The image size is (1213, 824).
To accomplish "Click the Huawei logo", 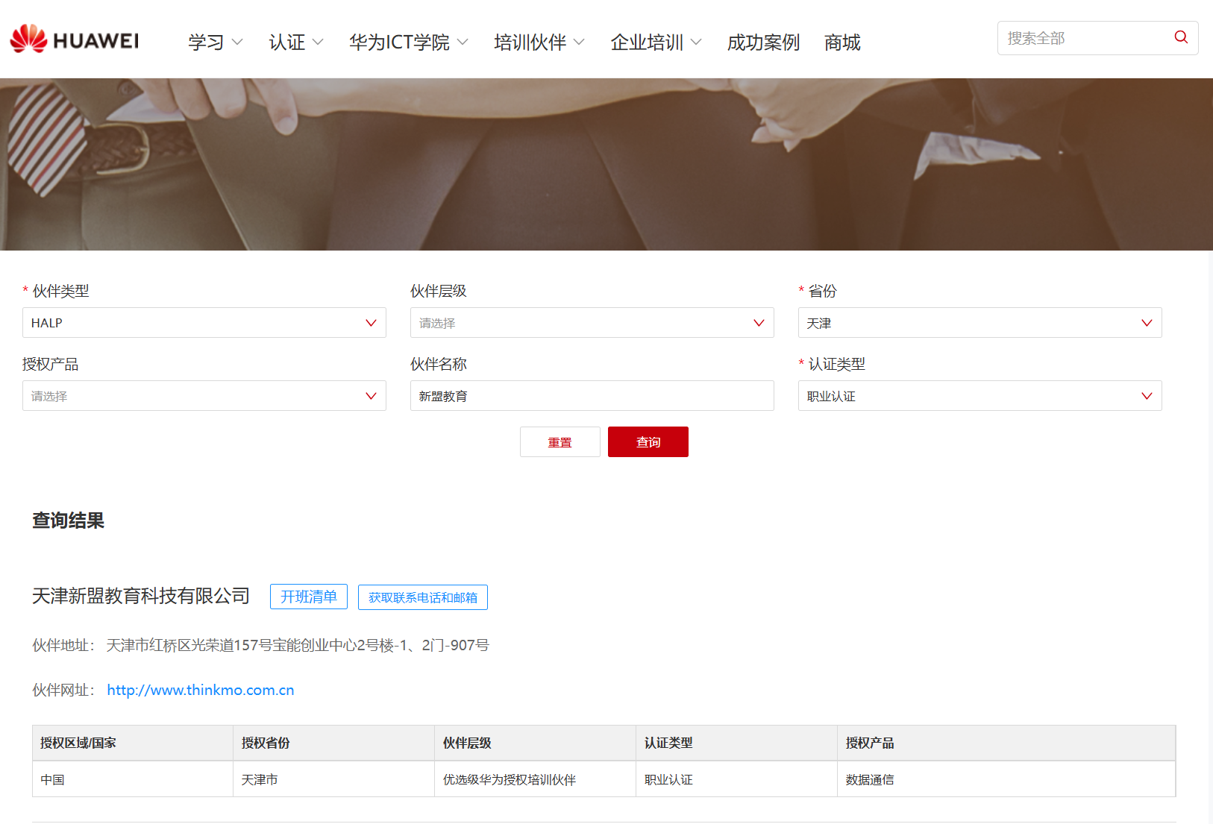I will point(74,40).
